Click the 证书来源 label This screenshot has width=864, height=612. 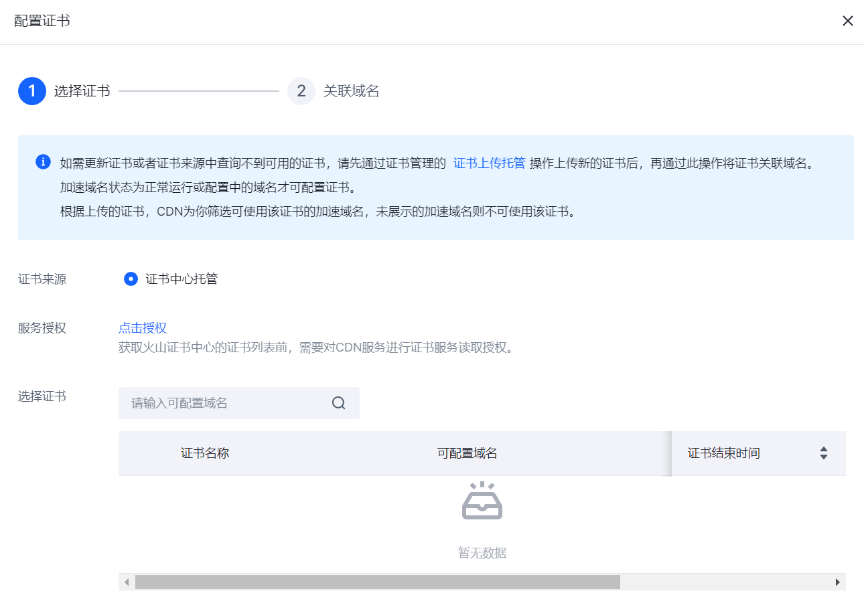(42, 279)
